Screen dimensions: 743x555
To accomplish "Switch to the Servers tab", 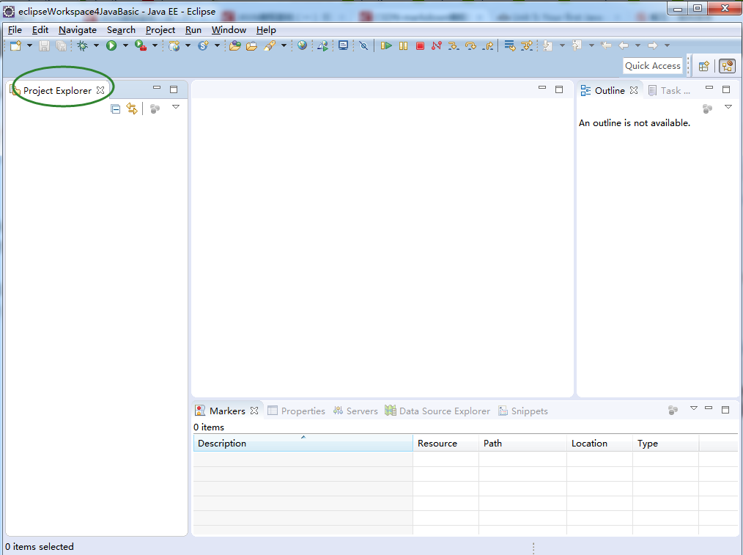I will tap(355, 411).
